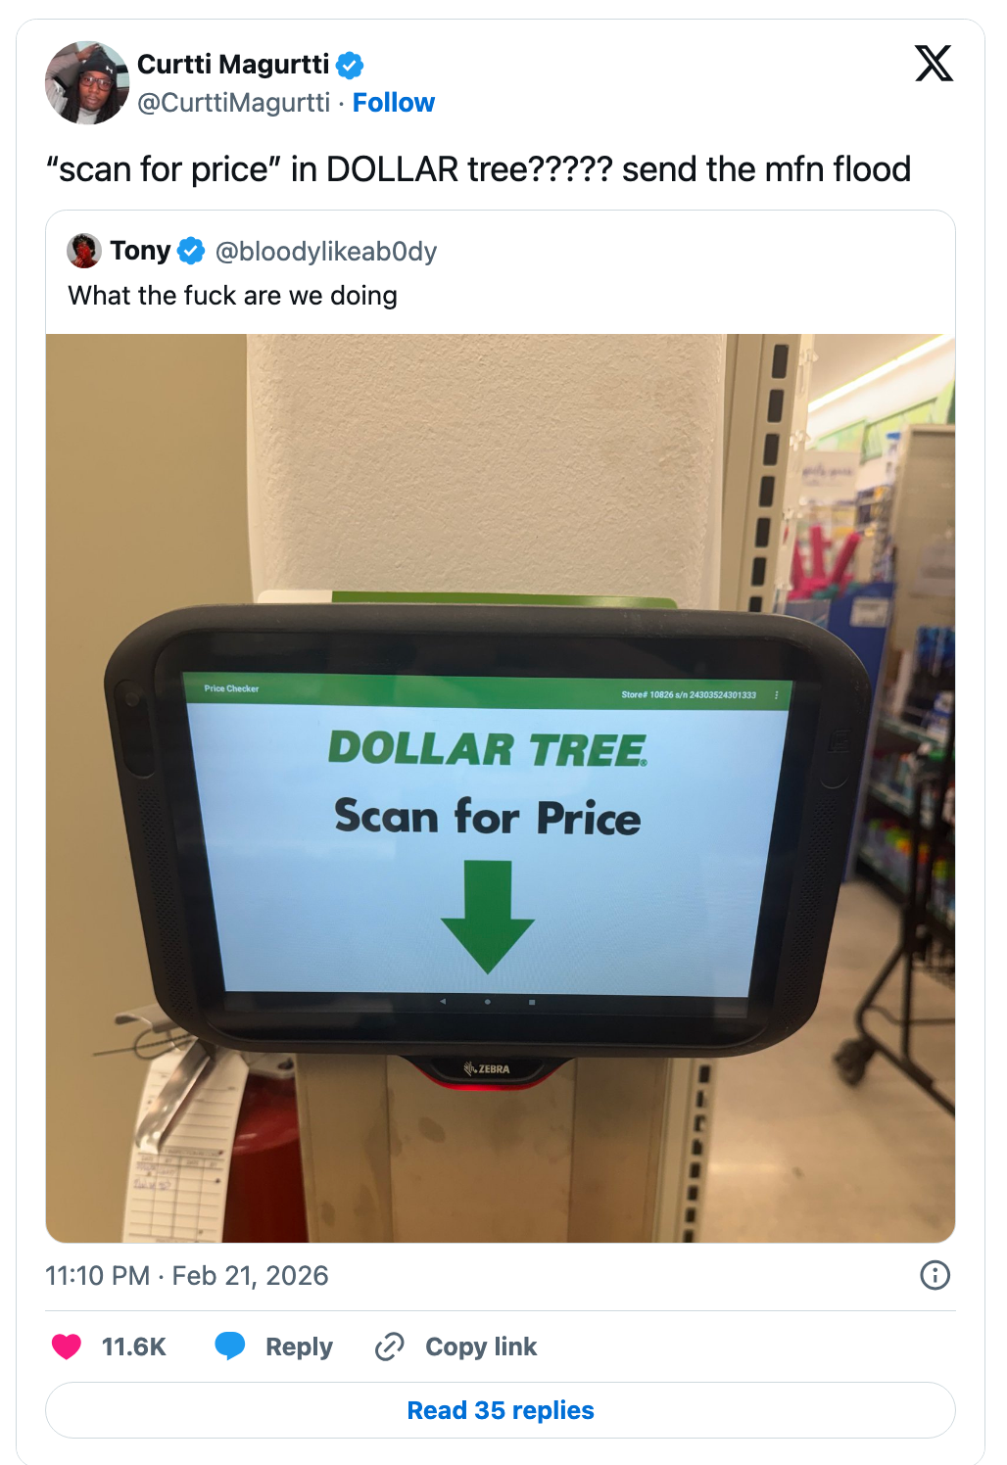The height and width of the screenshot is (1465, 1007).
Task: Click the verified badge beside Curtti Magurtti
Action: tap(350, 66)
